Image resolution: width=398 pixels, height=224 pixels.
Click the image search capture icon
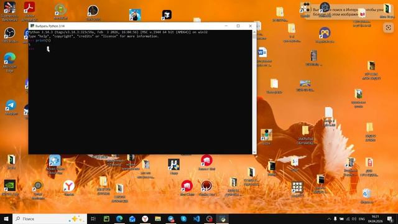click(x=388, y=27)
